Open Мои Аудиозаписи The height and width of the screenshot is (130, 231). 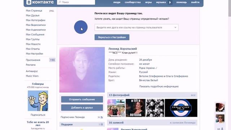click(x=36, y=30)
